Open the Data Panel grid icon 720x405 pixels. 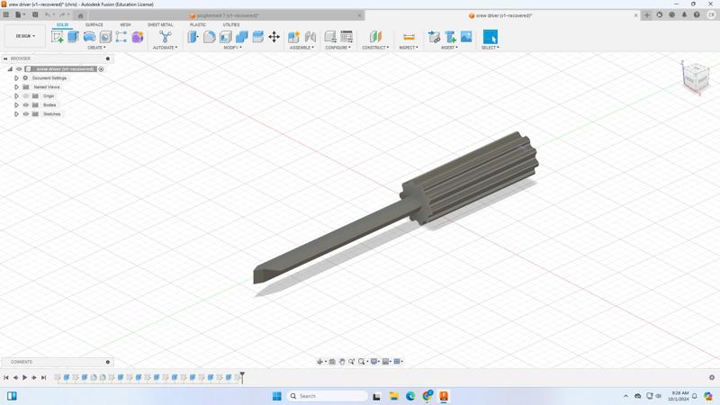(x=6, y=14)
